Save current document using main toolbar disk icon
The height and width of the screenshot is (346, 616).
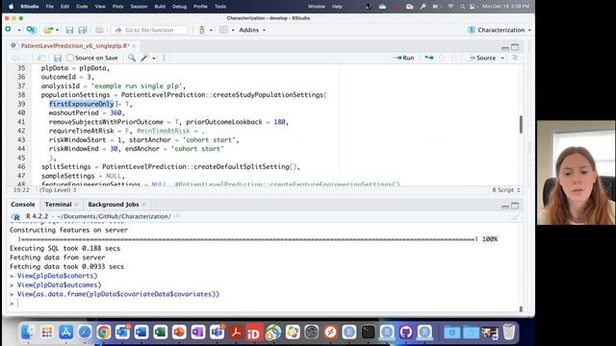click(69, 30)
